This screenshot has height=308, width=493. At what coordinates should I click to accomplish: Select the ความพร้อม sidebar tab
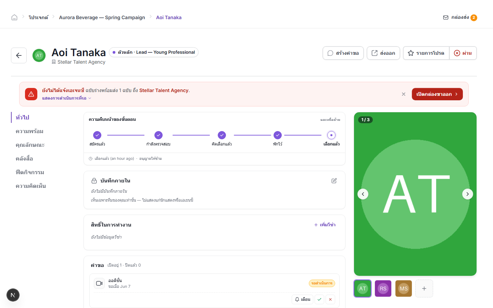pos(29,131)
